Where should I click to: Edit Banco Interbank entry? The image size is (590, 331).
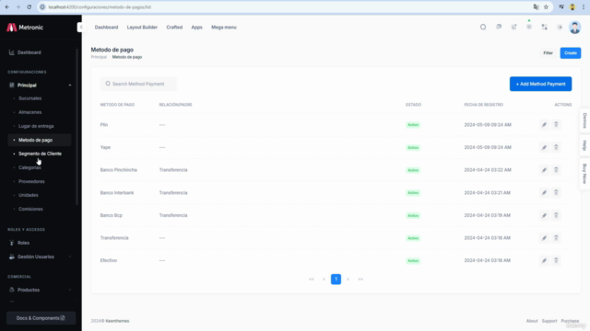tap(544, 192)
